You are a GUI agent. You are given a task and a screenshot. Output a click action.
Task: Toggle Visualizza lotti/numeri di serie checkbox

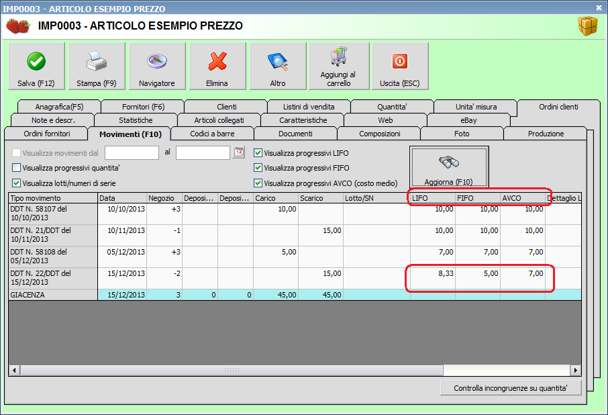[x=16, y=183]
